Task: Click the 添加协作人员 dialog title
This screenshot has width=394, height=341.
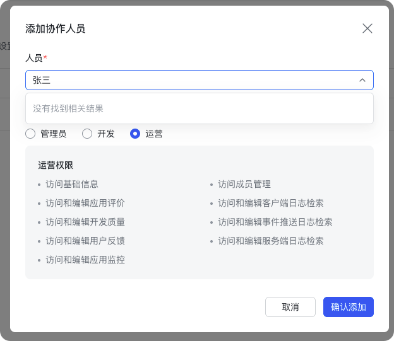Action: click(55, 28)
